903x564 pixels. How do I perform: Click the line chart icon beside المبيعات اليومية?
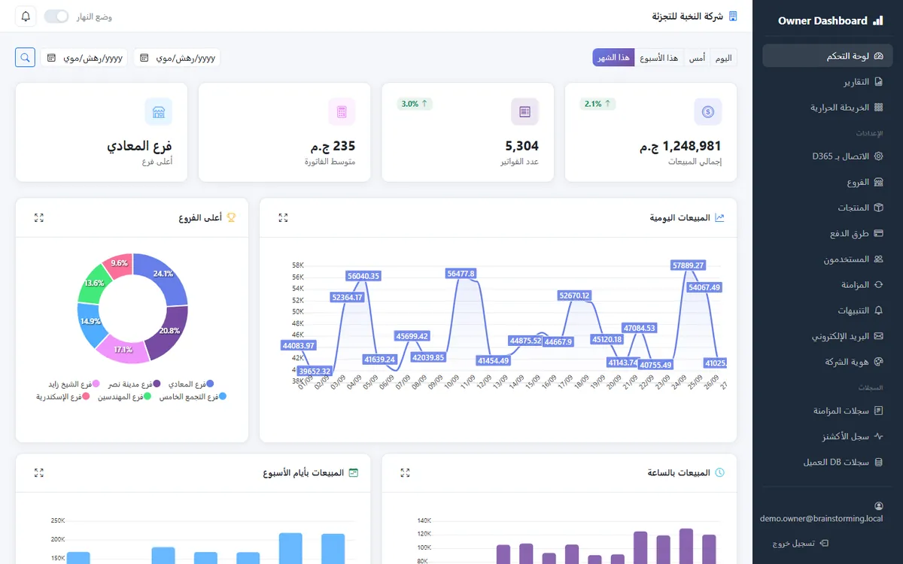pyautogui.click(x=719, y=217)
